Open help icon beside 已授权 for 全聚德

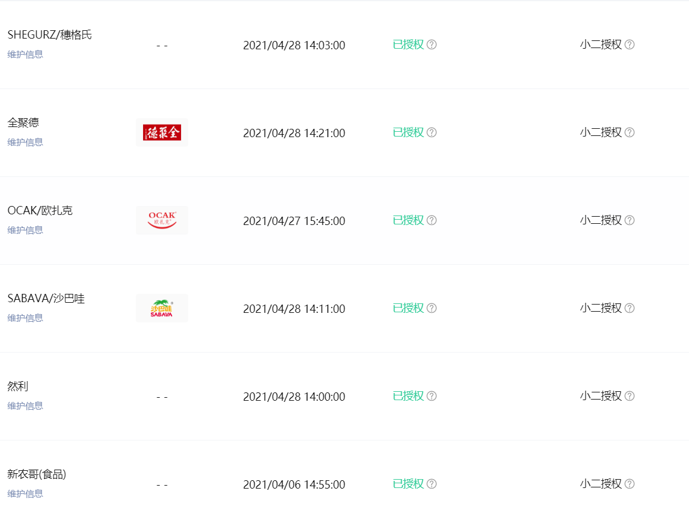point(431,132)
